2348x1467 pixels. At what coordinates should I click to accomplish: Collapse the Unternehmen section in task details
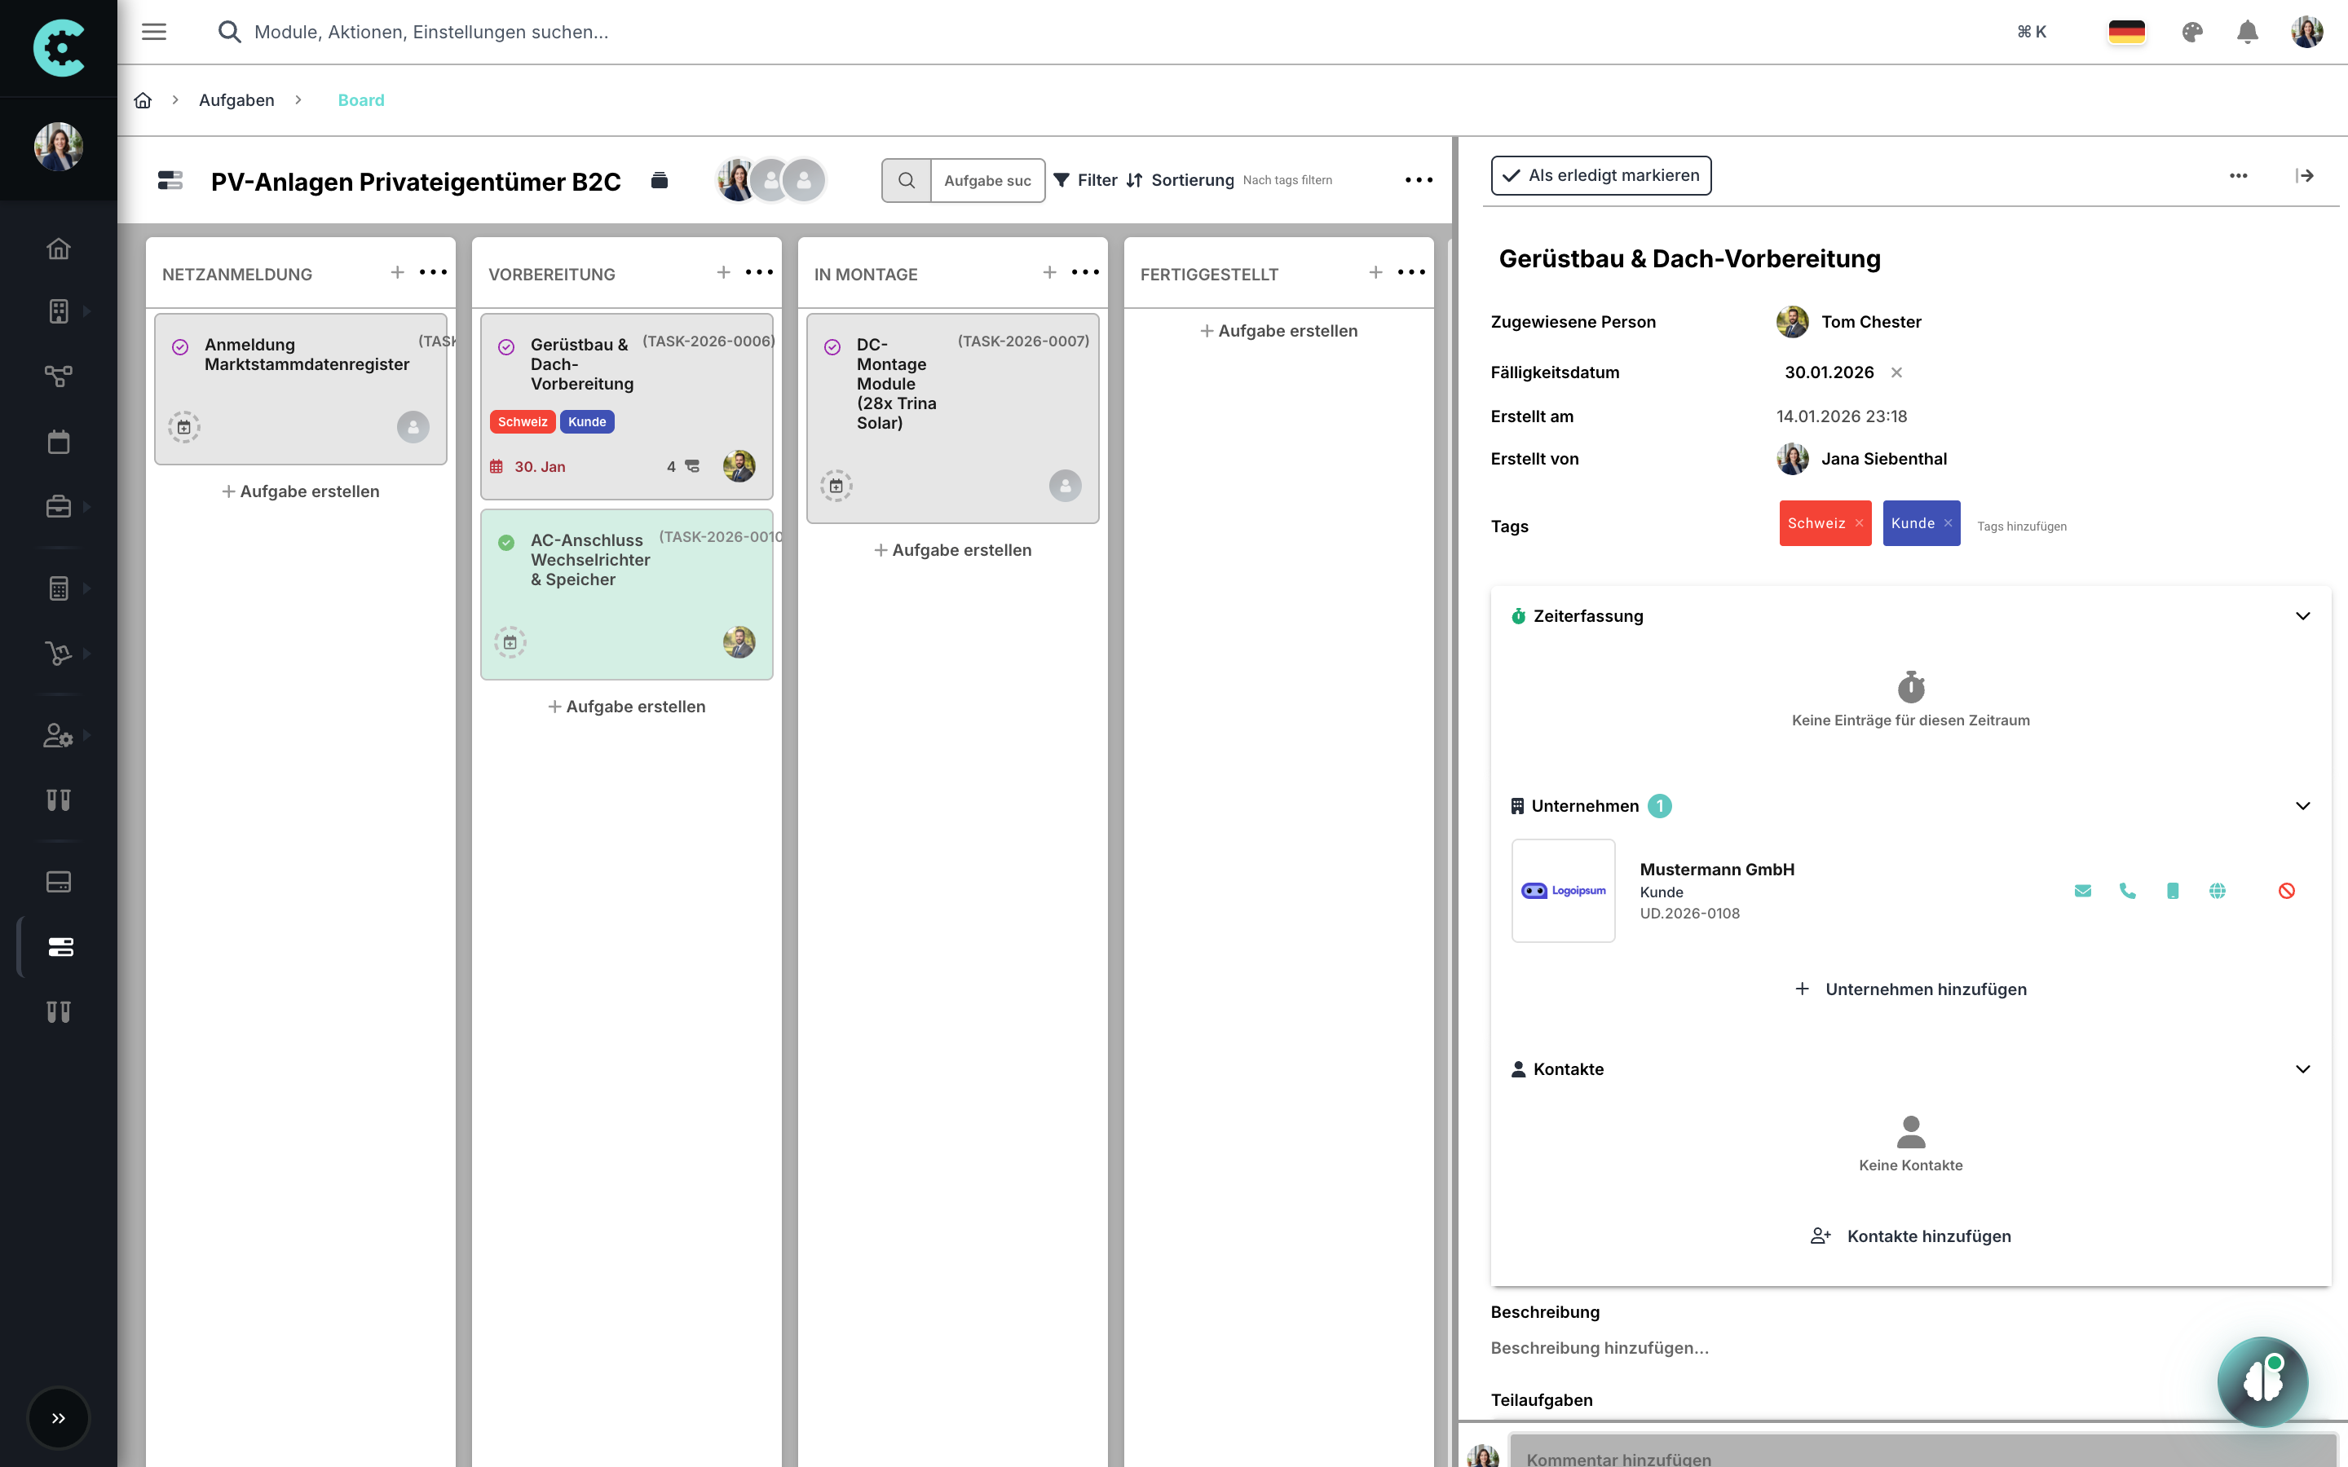coord(2304,805)
